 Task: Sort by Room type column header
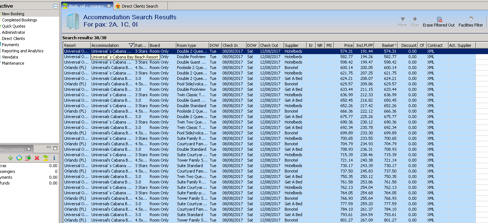[192, 45]
